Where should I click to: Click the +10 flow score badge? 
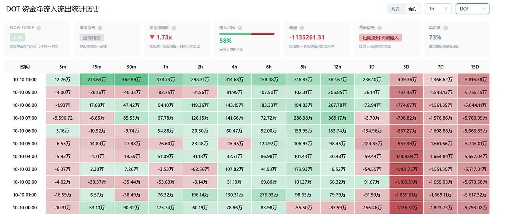[x=18, y=38]
